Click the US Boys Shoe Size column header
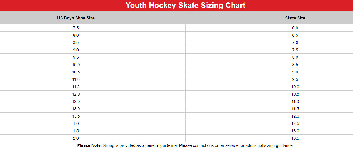The image size is (353, 149). [x=76, y=18]
